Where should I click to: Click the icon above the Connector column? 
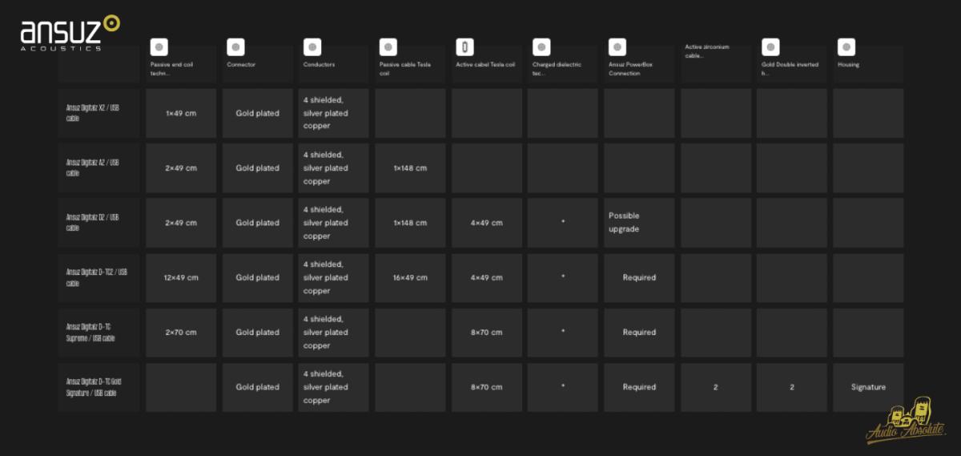click(x=235, y=47)
